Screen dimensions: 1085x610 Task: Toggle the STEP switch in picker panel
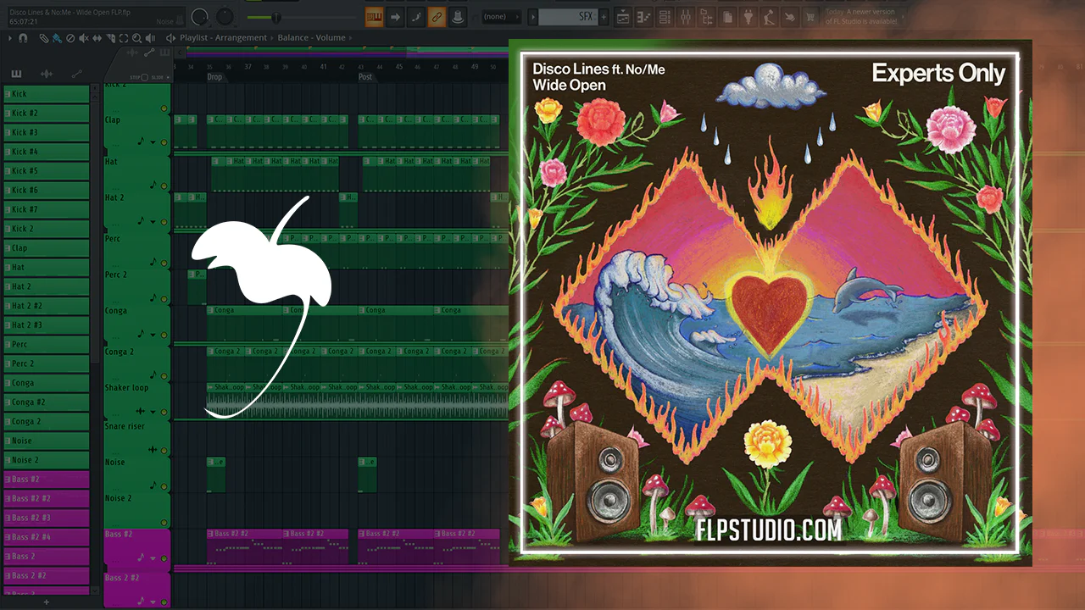(x=145, y=77)
